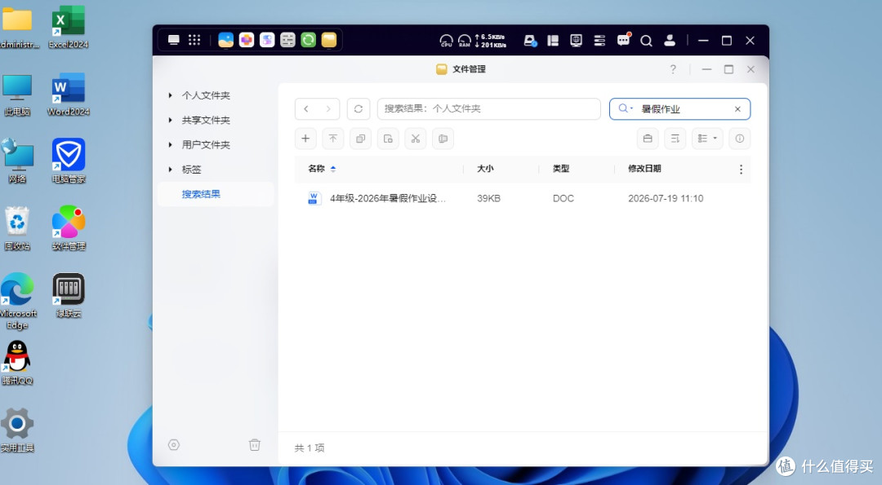Click the RAM usage gauge
Screen dimensions: 882x485
click(465, 41)
